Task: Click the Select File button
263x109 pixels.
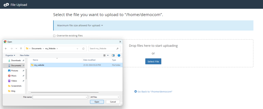Action: tap(153, 61)
